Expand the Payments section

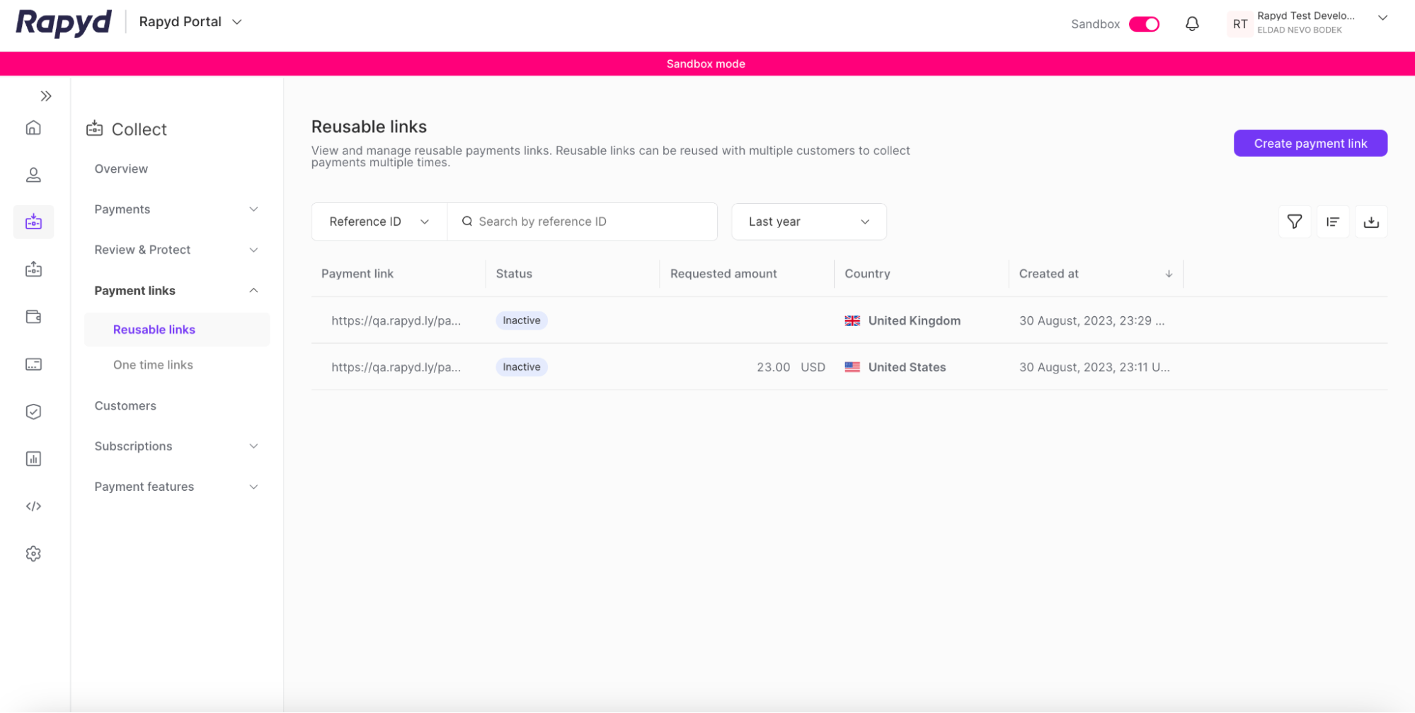[176, 209]
